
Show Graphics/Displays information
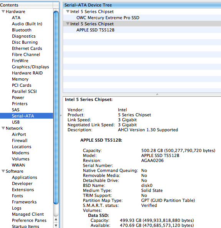30,67
